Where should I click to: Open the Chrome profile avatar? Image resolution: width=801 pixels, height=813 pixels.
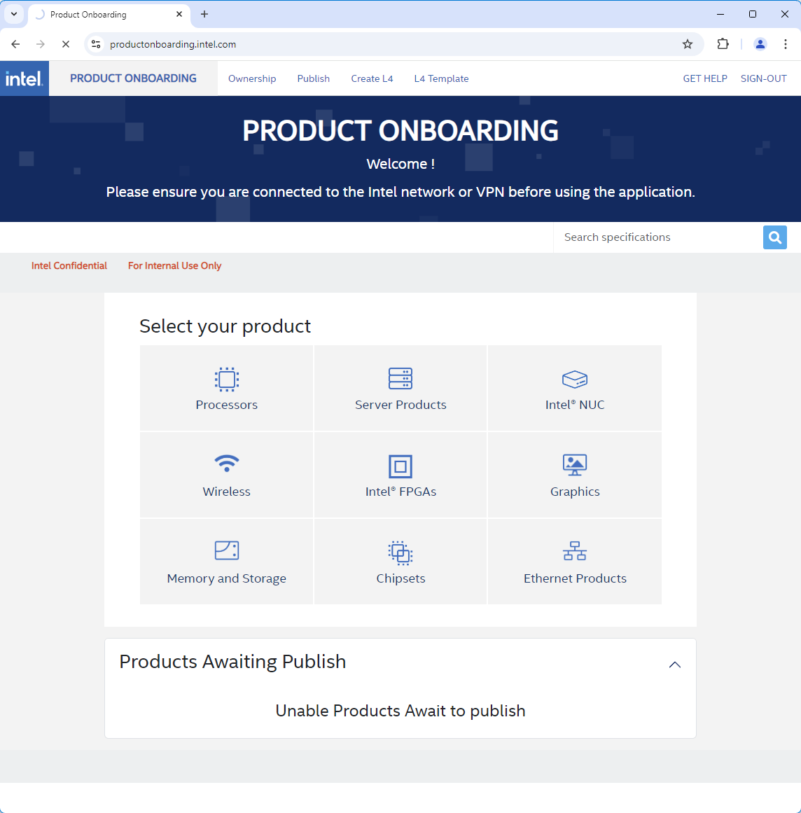tap(760, 44)
